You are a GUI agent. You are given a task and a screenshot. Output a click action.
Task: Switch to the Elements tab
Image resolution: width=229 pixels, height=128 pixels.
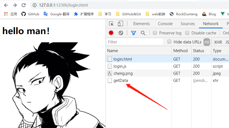tap(141, 24)
